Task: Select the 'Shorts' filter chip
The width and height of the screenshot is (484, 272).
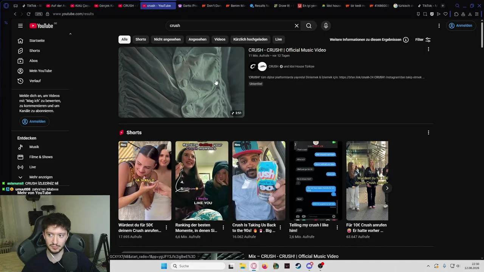Action: pos(141,39)
